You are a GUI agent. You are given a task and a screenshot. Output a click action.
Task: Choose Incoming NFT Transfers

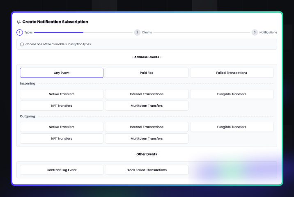pos(62,106)
